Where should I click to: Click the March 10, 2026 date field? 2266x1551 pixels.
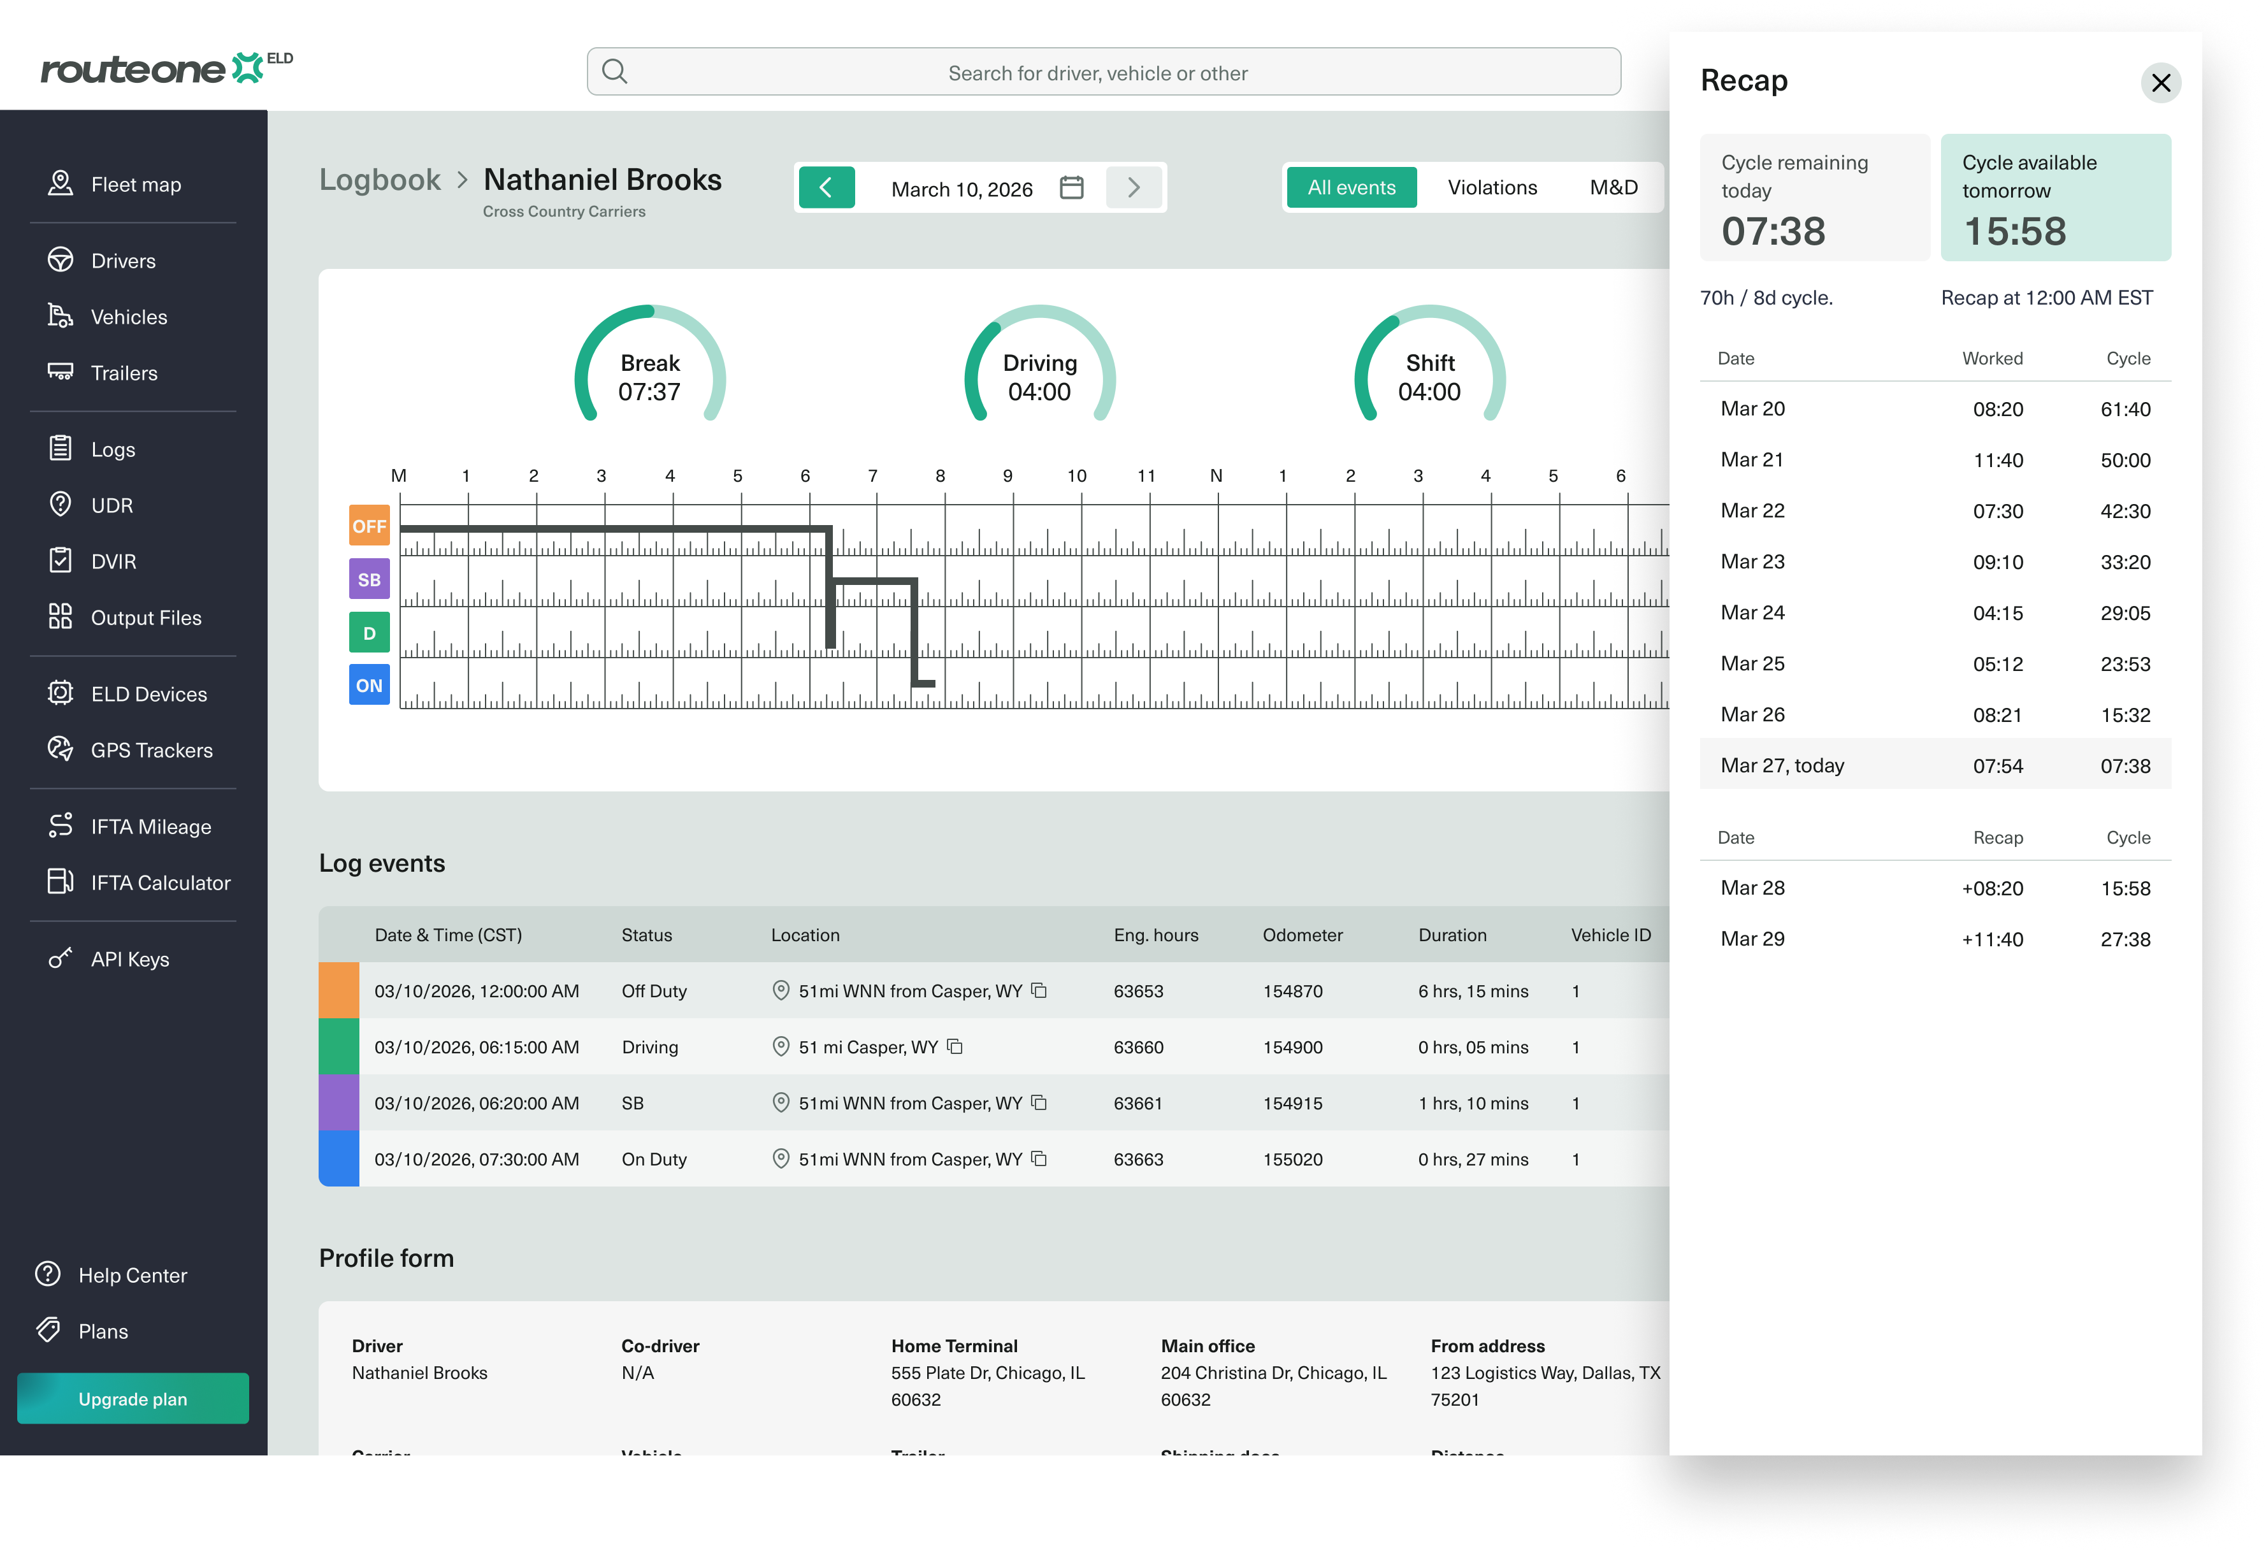tap(962, 189)
